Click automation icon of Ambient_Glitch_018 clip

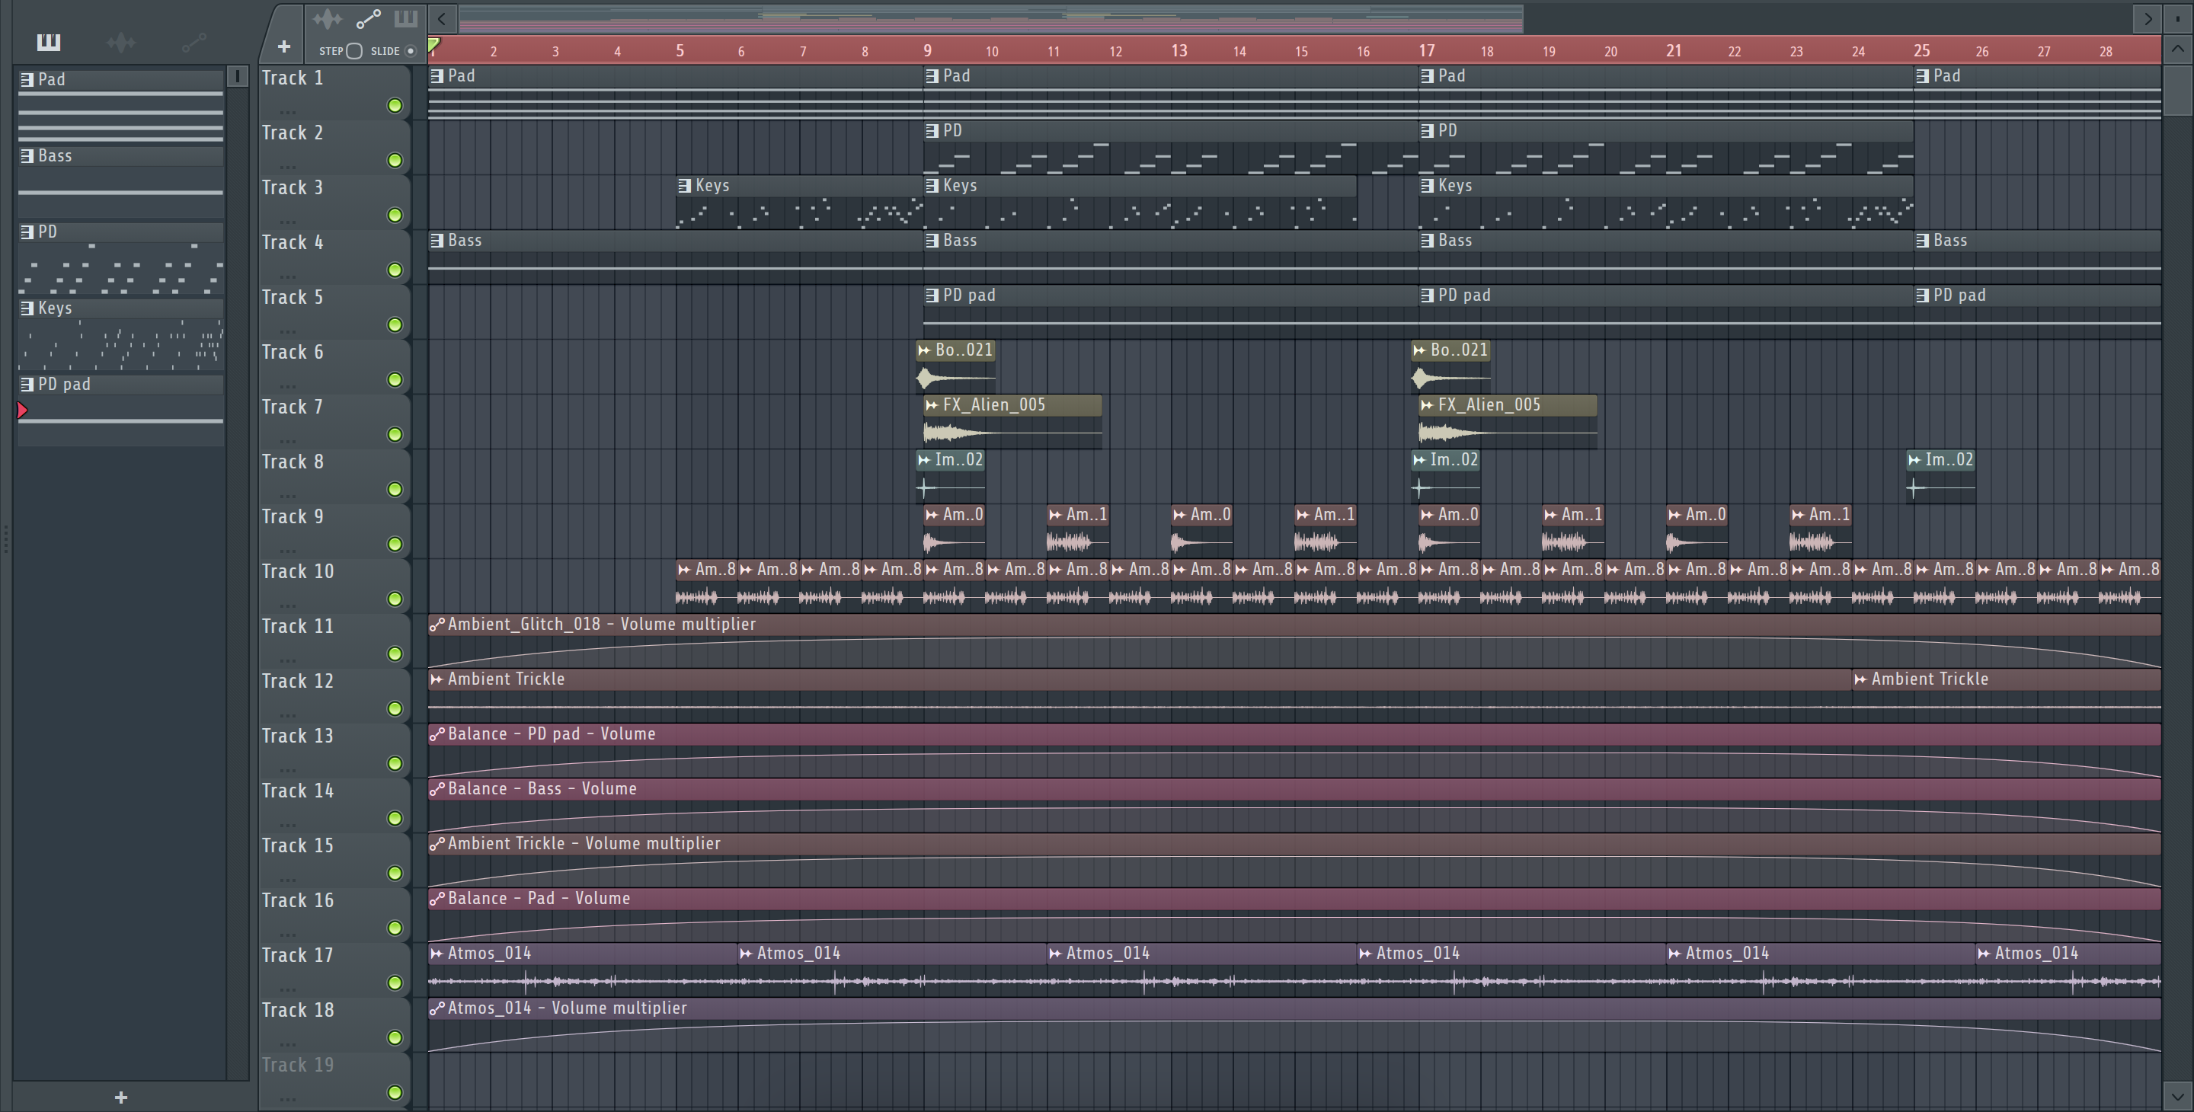(437, 625)
